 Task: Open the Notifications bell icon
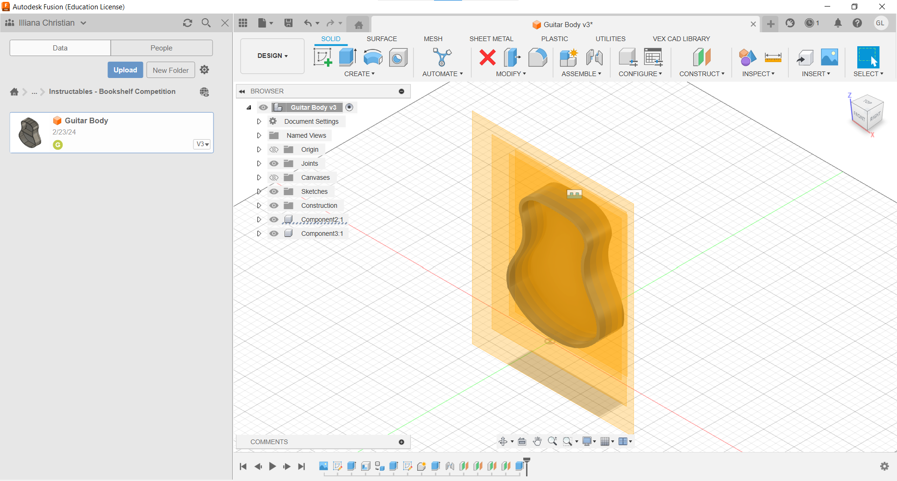point(838,23)
